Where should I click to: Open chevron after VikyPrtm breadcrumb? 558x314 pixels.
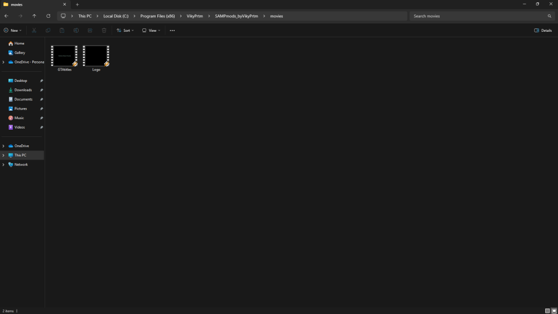coord(209,16)
